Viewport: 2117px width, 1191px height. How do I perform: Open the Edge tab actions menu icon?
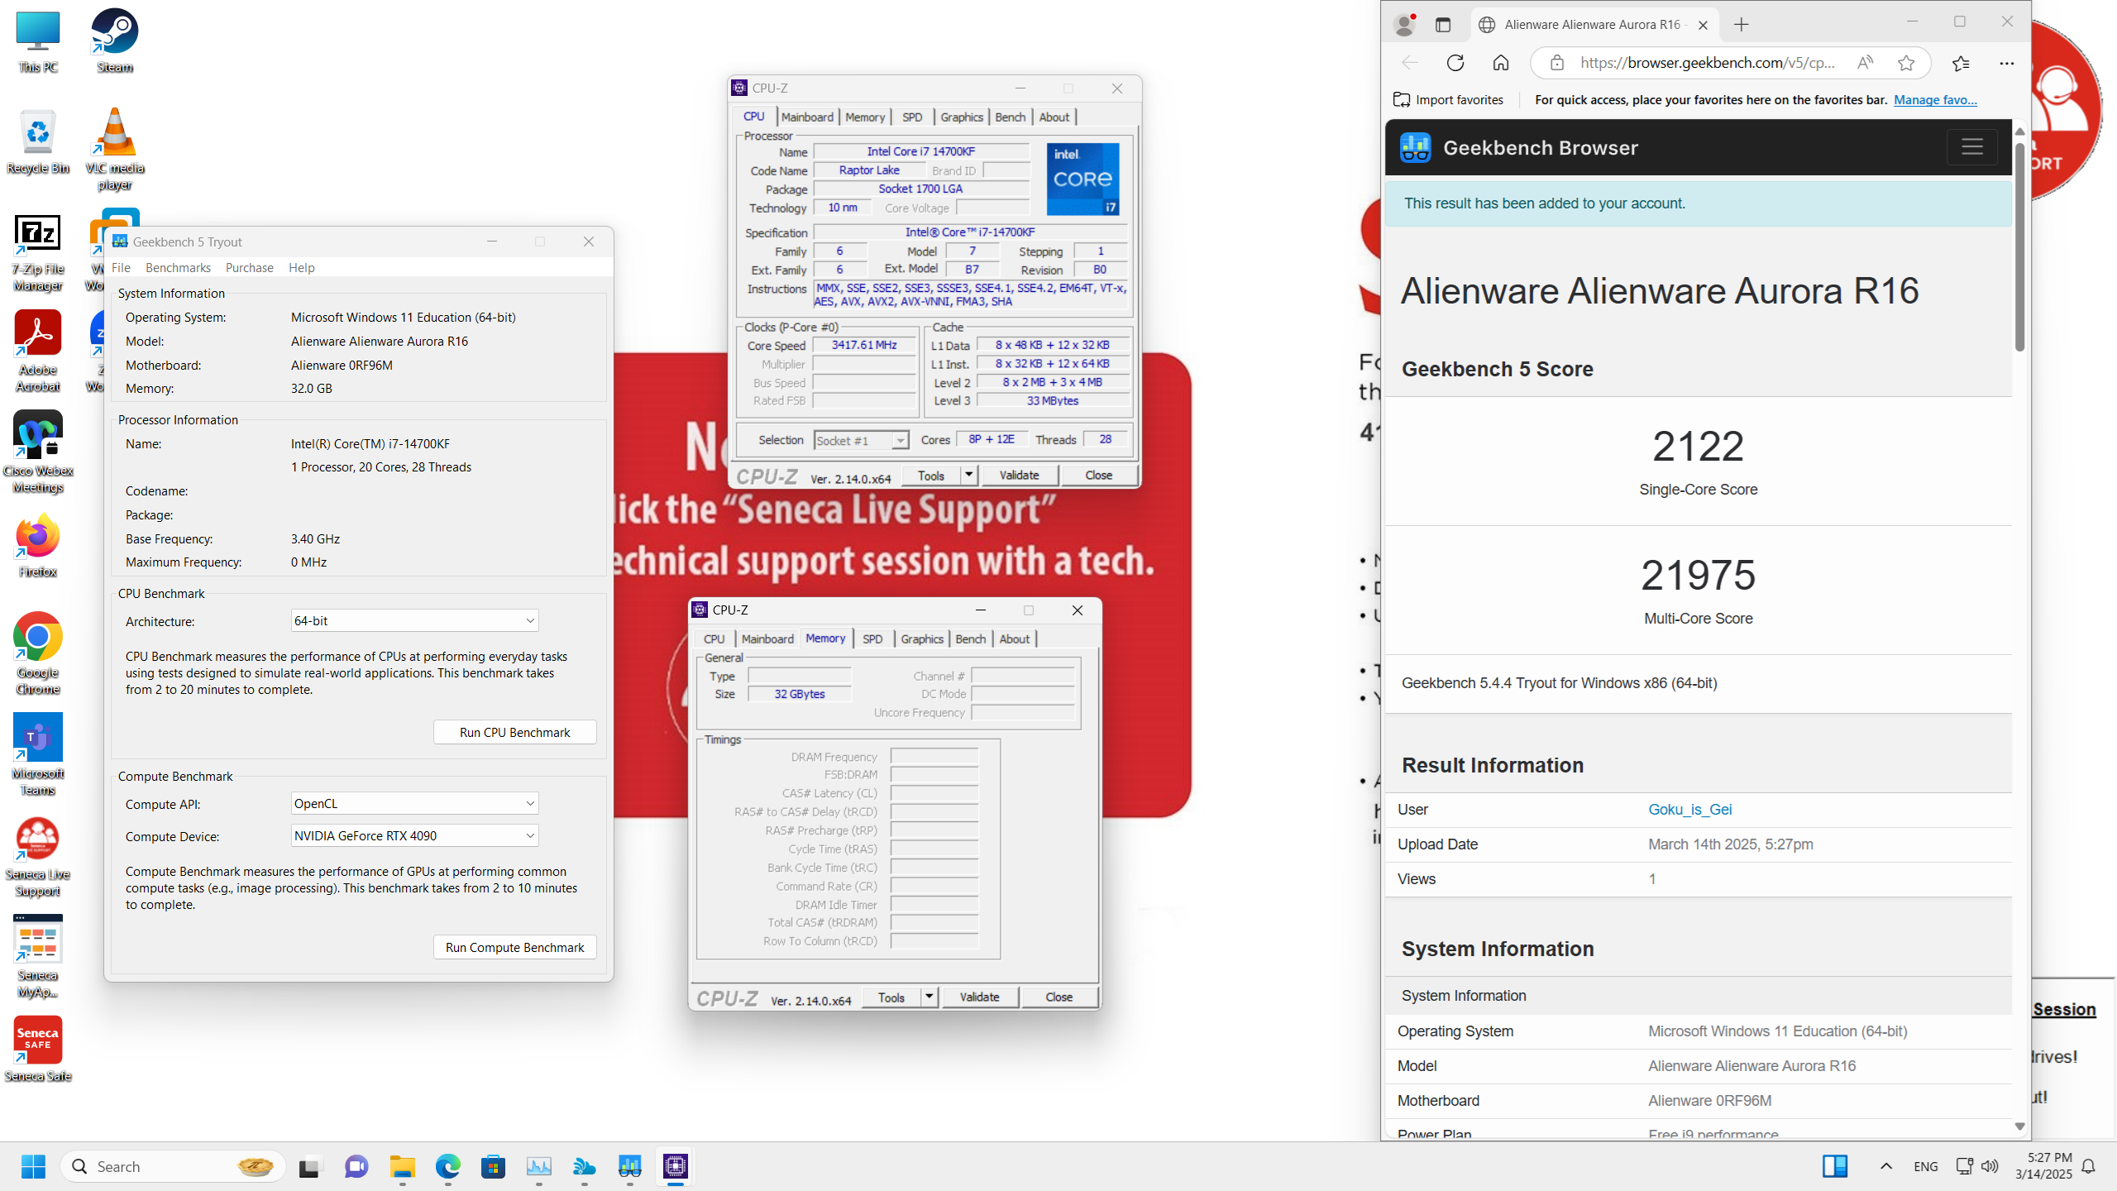coord(1443,25)
